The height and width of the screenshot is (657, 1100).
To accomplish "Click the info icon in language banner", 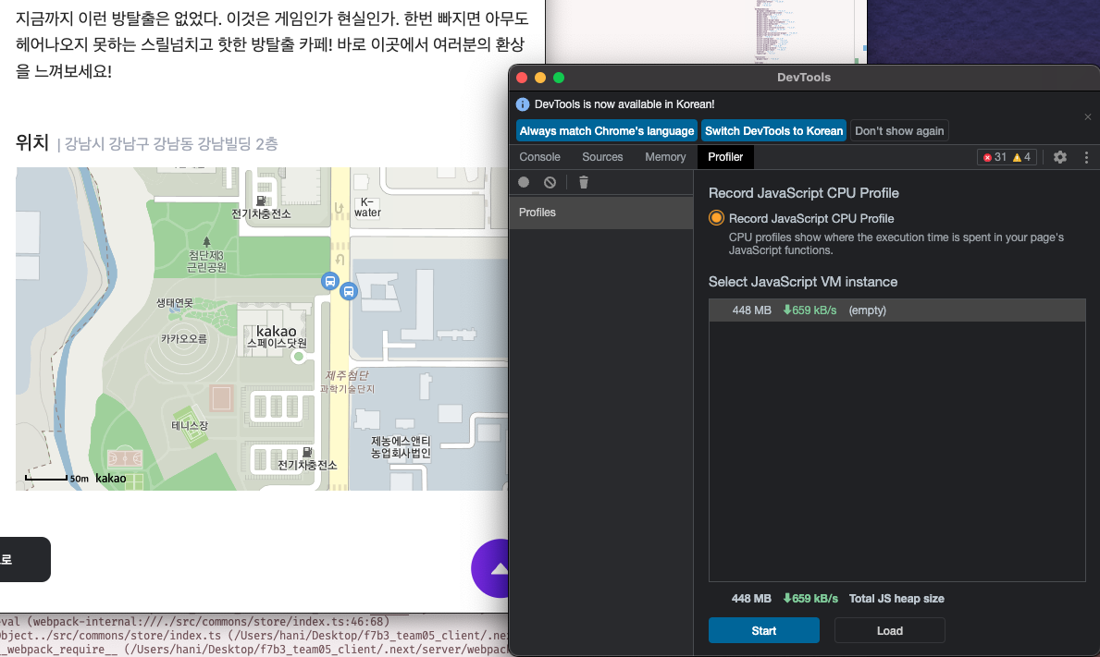I will pos(523,104).
